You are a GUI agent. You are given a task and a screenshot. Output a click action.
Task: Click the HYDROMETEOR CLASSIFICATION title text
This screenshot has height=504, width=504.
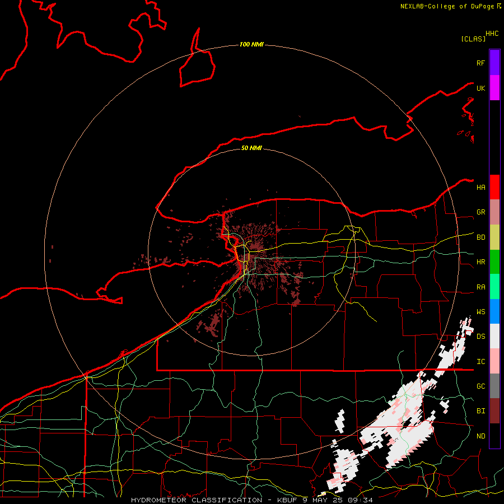197,500
